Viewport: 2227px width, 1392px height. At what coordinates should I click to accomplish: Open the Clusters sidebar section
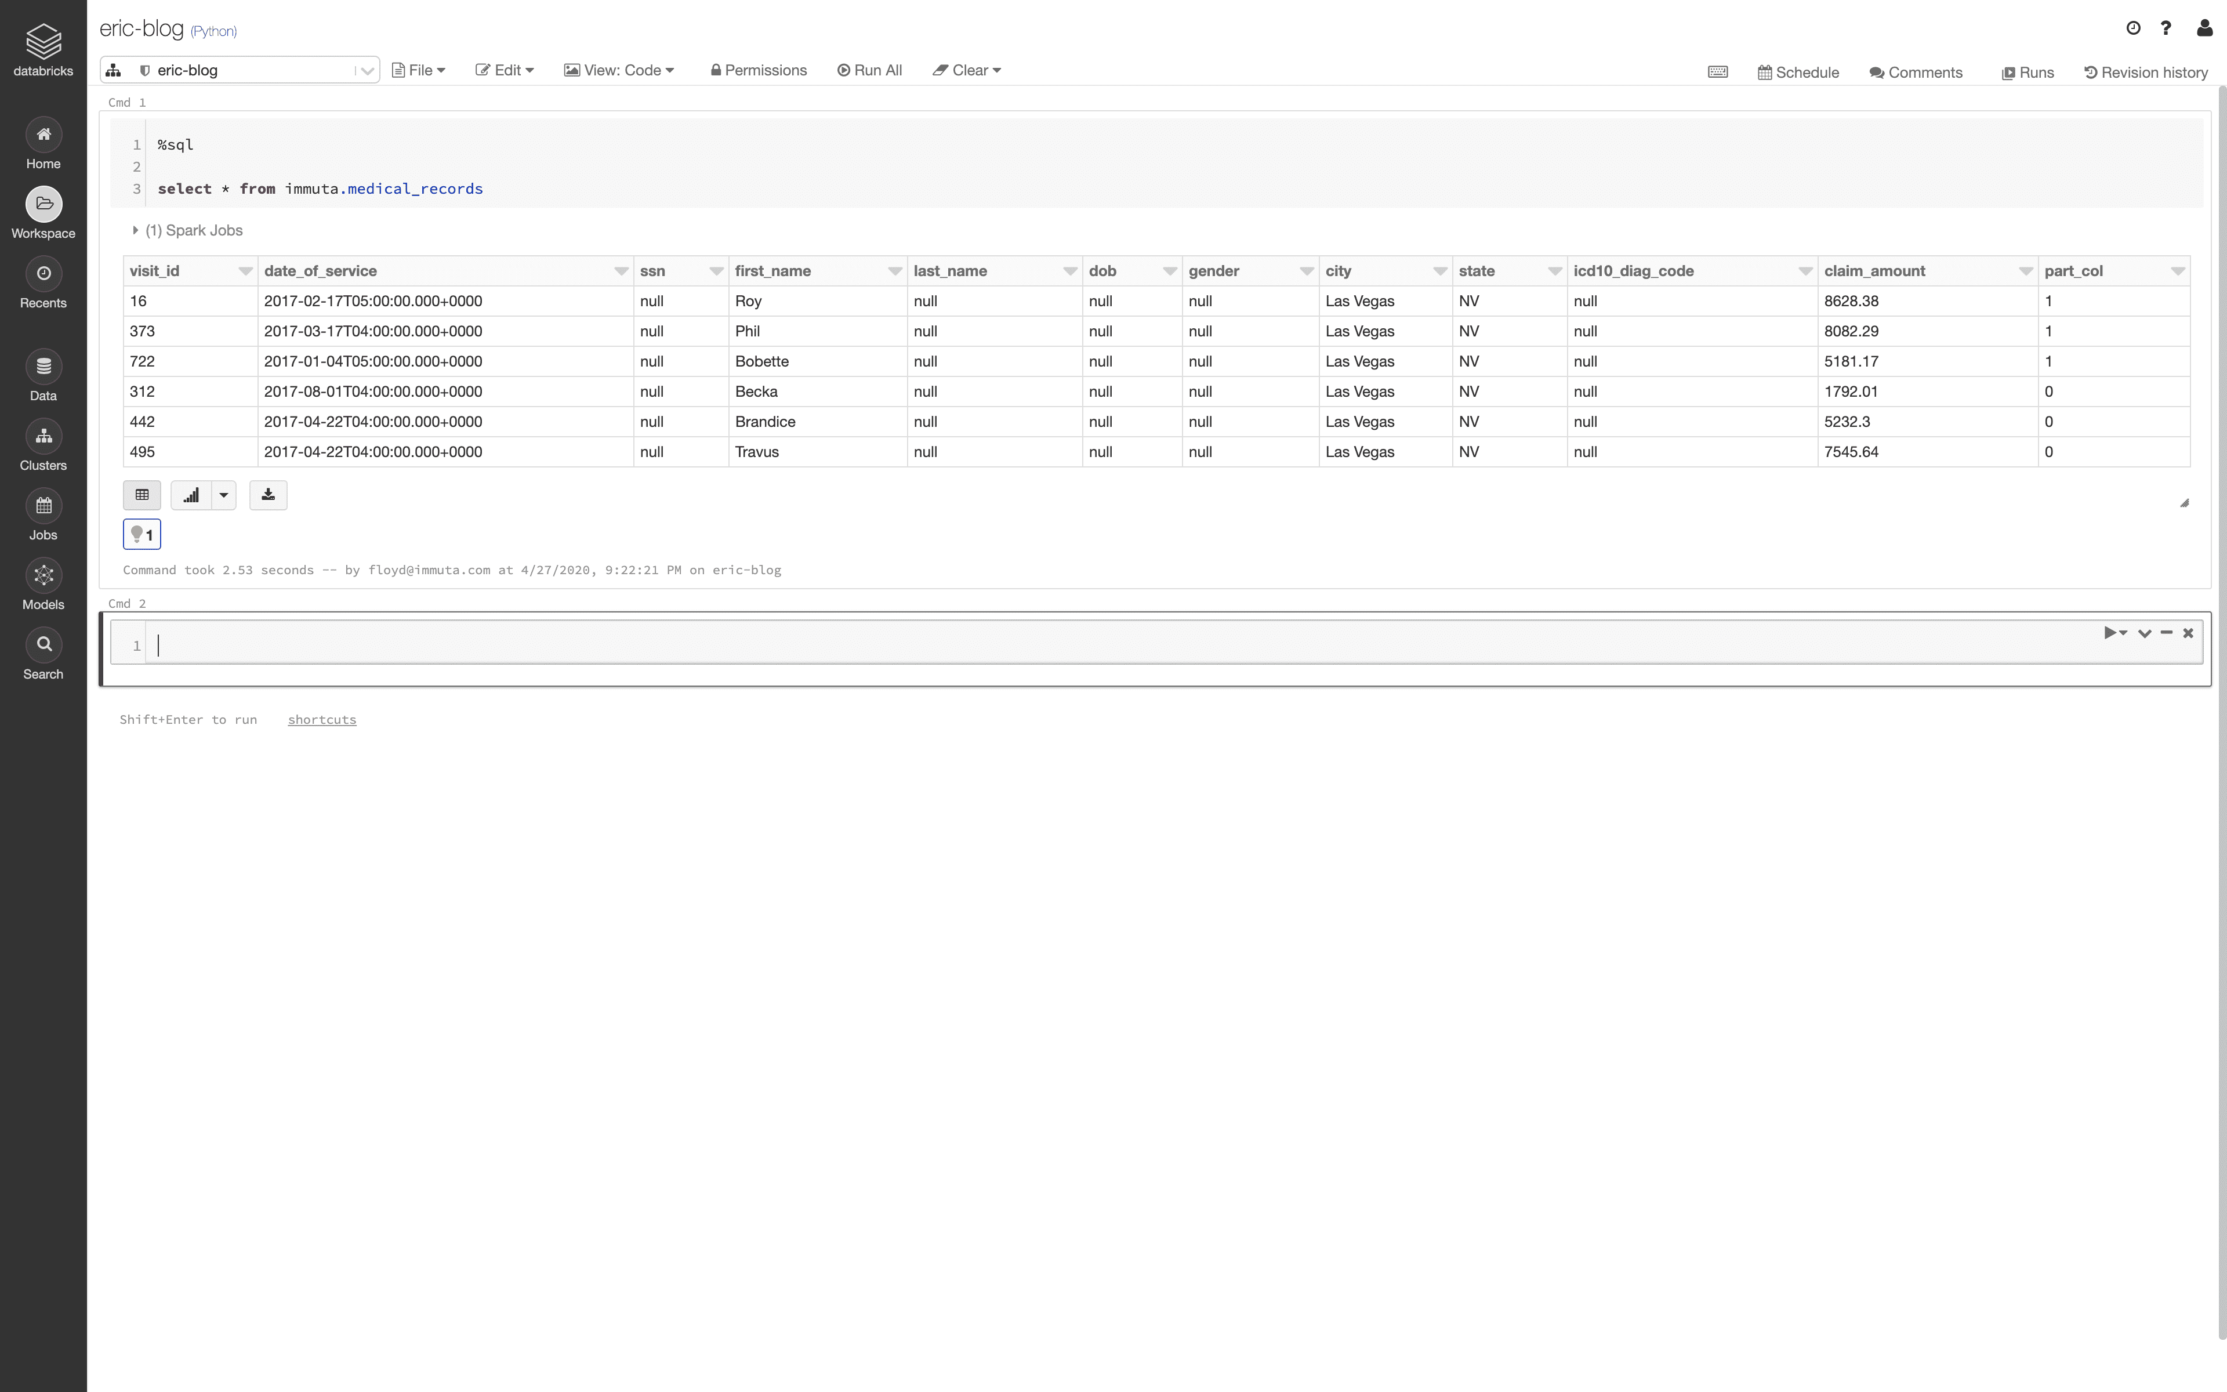[43, 445]
